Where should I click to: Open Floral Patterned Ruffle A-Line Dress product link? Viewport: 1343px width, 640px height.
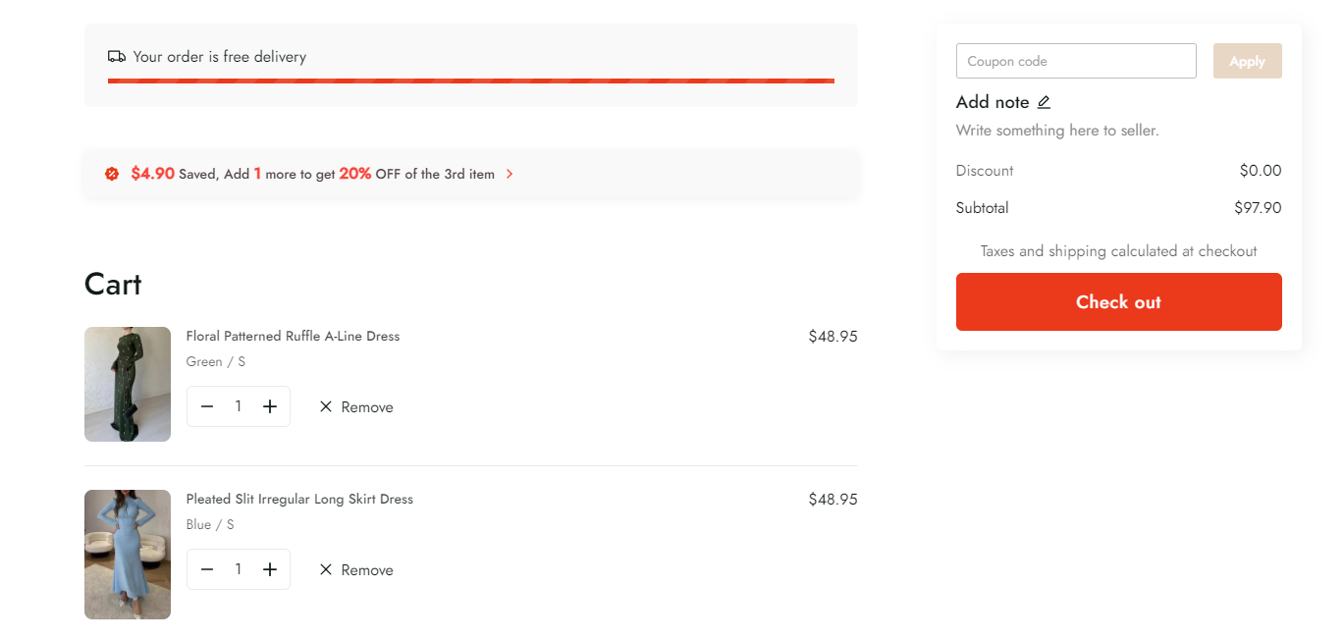(293, 336)
